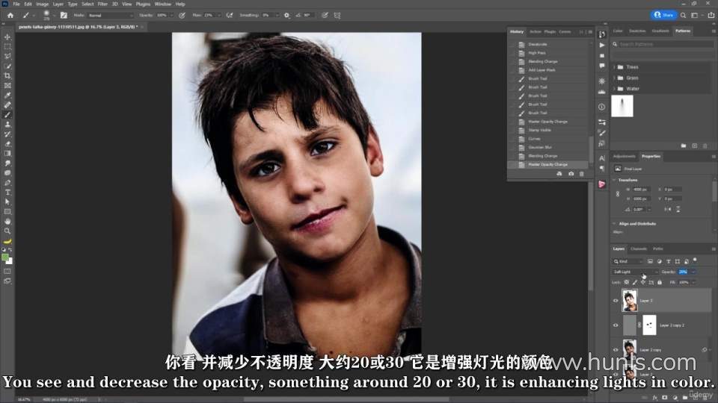This screenshot has width=718, height=403.
Task: Create new snapshot in History panel
Action: tap(571, 174)
